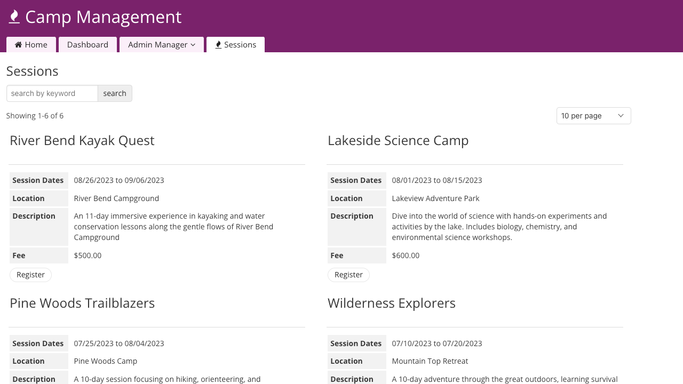Click the Wilderness Explorers heading

pos(392,303)
